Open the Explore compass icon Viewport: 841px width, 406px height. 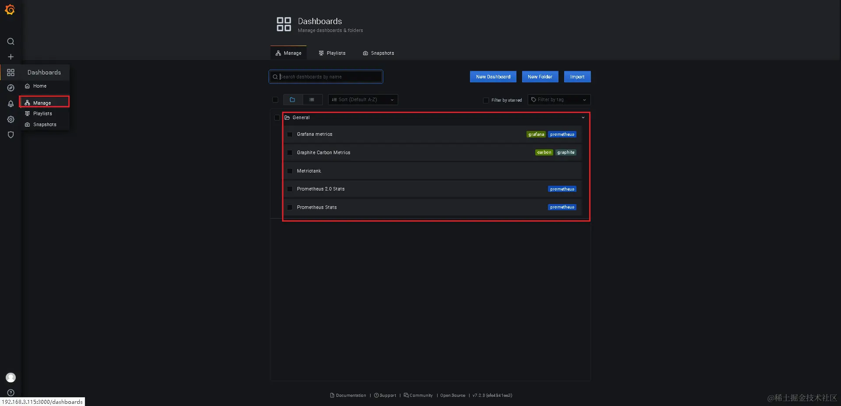[11, 88]
